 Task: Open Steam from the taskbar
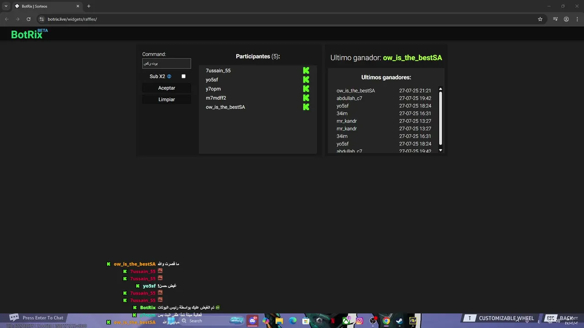tap(400, 321)
